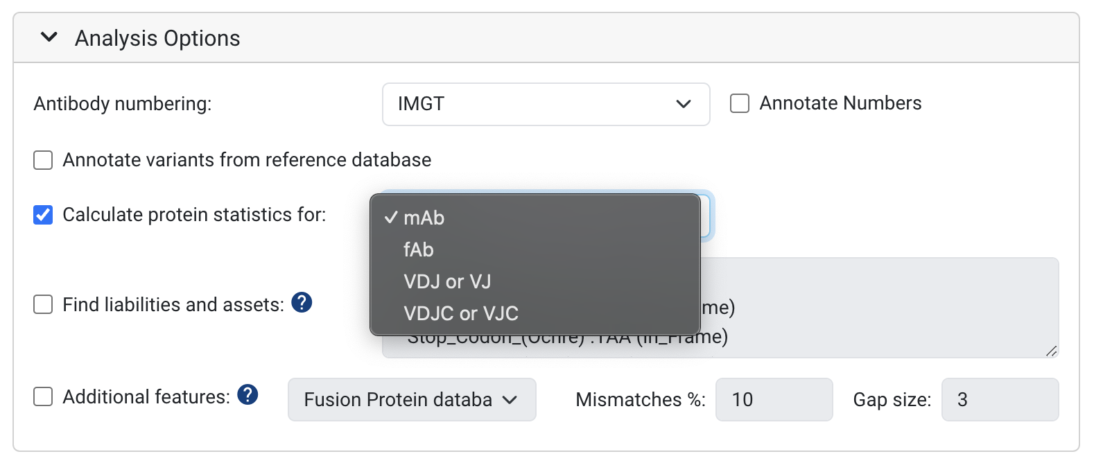This screenshot has height=463, width=1094.
Task: Tick the Additional features checkbox
Action: (x=44, y=396)
